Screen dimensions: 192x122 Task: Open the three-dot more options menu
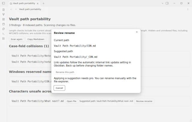point(188,9)
